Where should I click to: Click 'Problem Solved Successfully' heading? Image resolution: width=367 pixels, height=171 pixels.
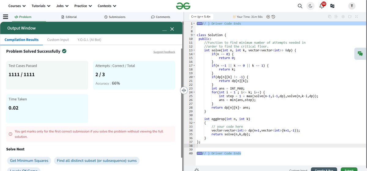pos(33,51)
